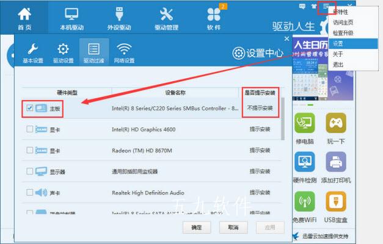
Task: Open the main hamburger menu icon
Action: (x=327, y=7)
